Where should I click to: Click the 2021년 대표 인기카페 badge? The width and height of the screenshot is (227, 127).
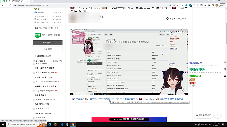[47, 35]
